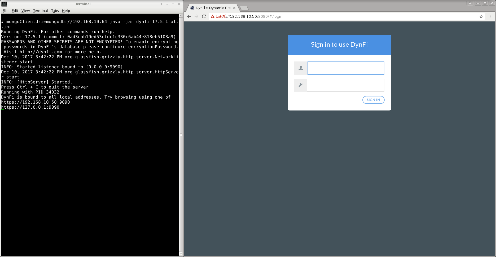Close the Terminal window

179,4
